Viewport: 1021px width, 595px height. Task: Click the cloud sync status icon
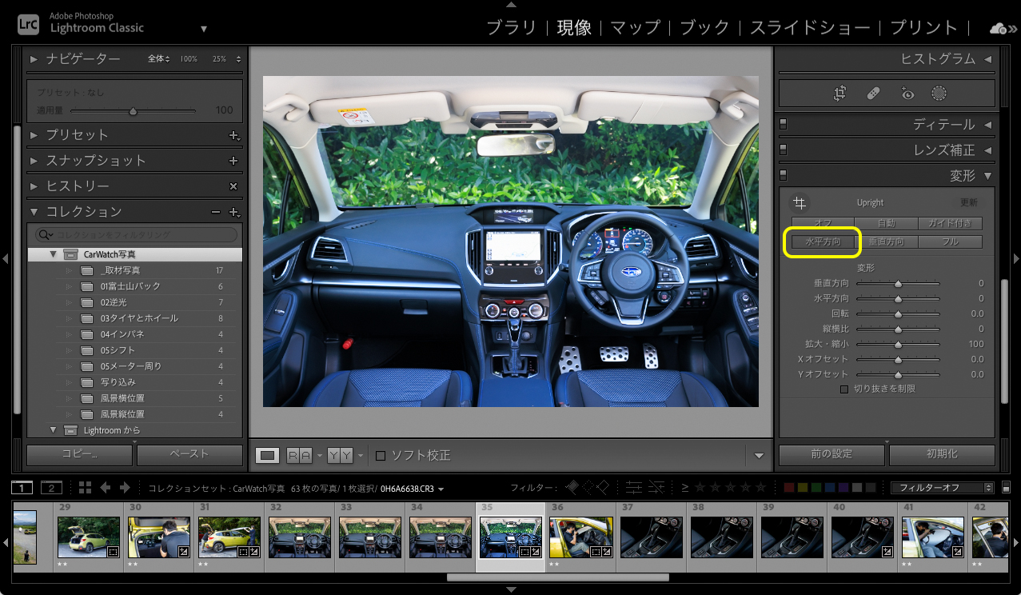point(999,28)
